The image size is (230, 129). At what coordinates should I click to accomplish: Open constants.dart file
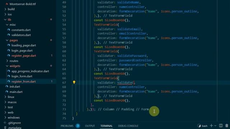coord(21,30)
